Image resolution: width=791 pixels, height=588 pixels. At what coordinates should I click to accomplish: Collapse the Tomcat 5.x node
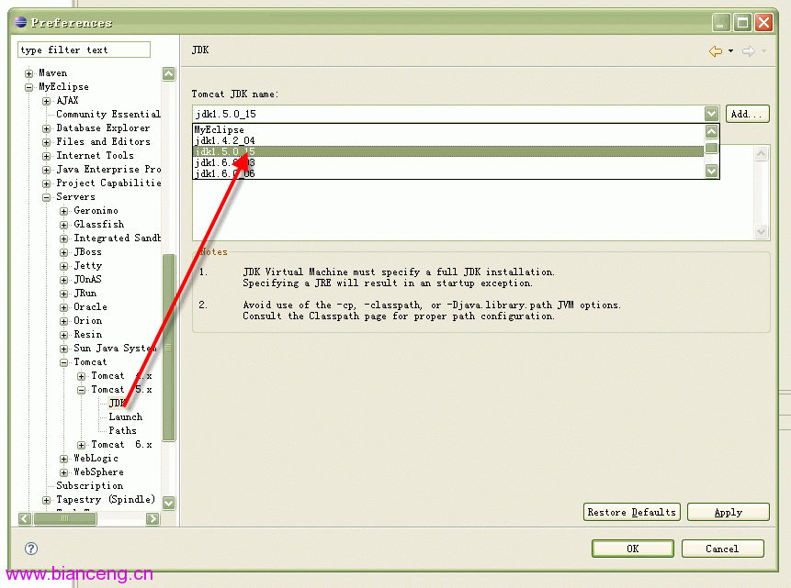(x=81, y=390)
